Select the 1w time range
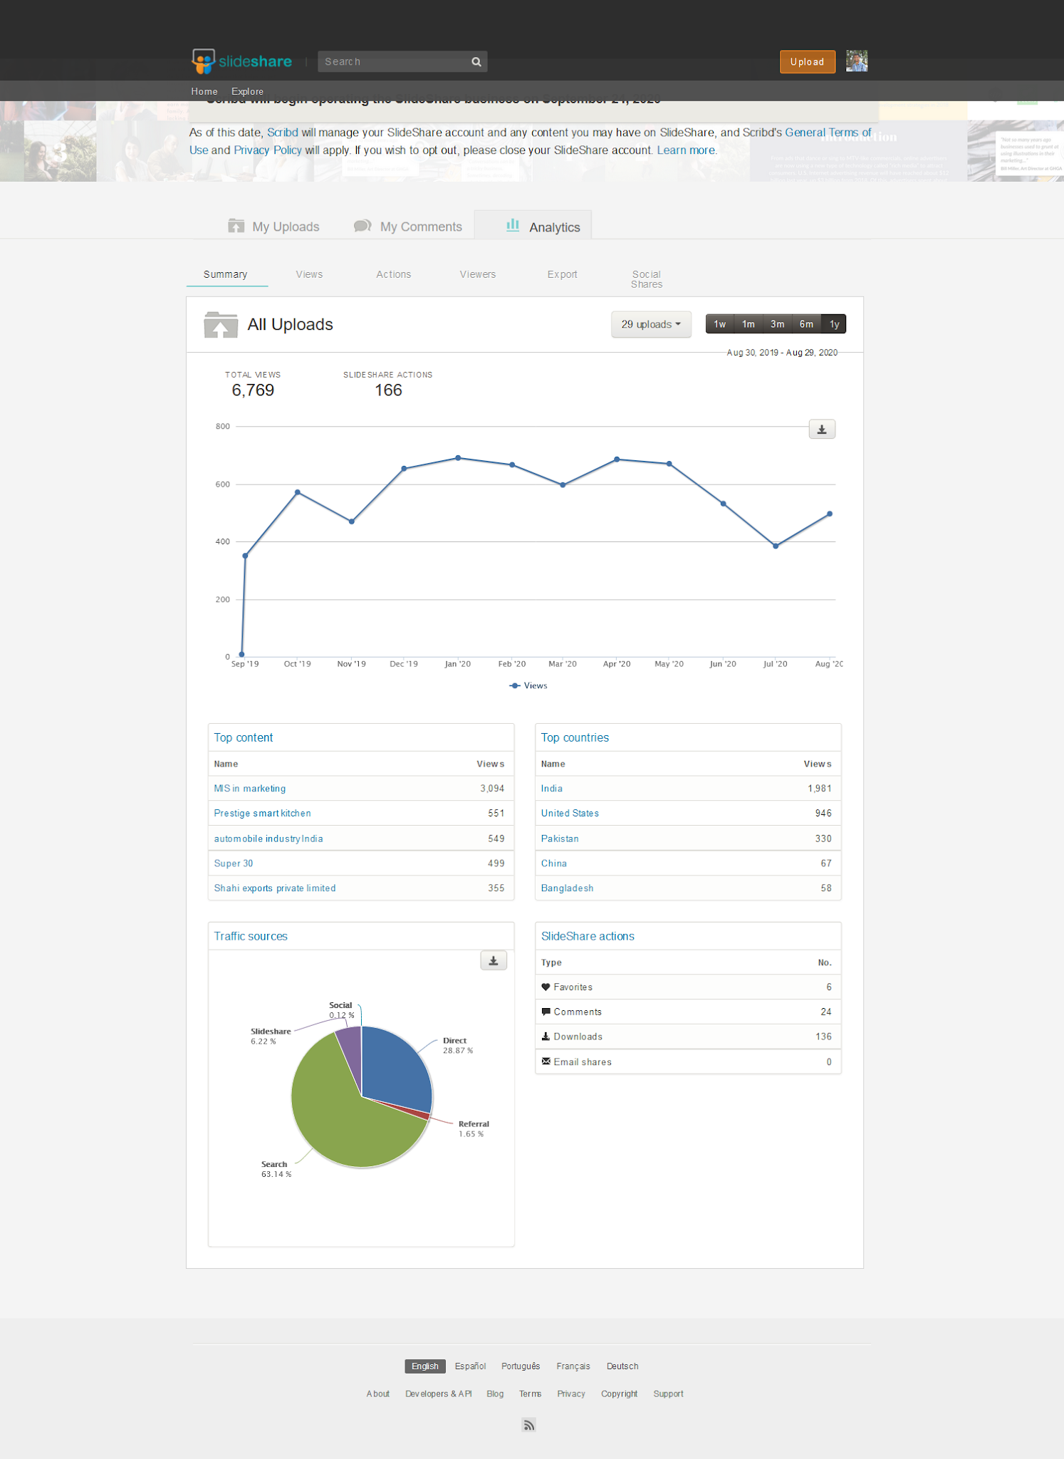 (720, 324)
